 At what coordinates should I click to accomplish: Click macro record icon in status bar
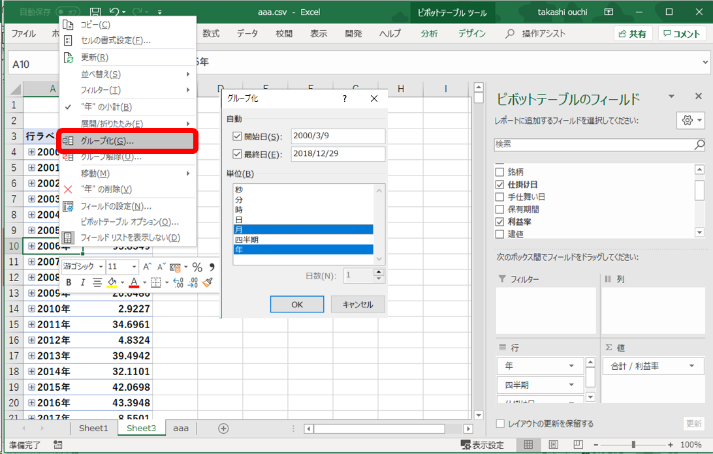[57, 444]
